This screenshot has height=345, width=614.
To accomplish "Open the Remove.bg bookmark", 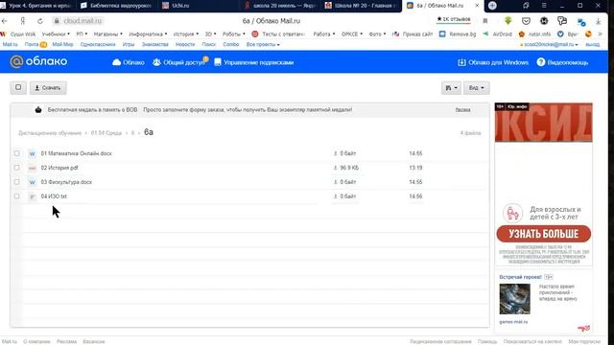I will point(458,34).
